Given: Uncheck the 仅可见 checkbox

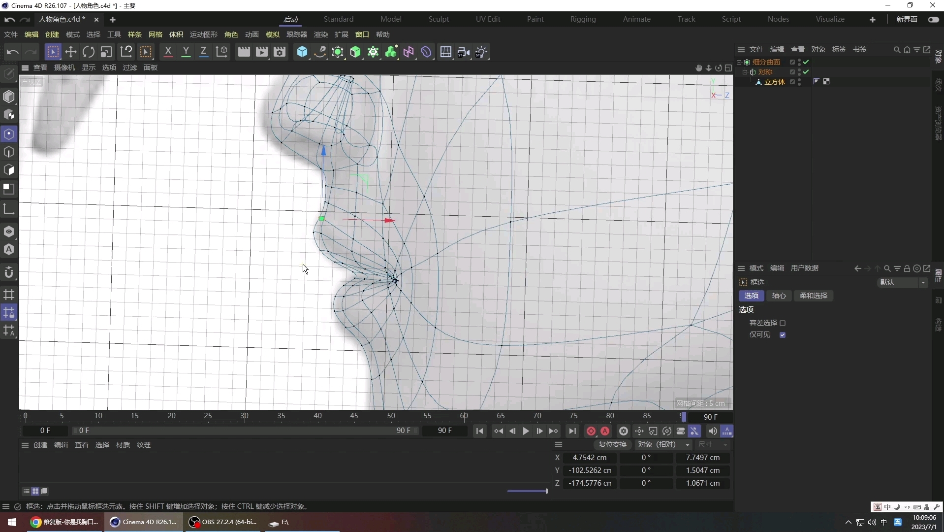Looking at the screenshot, I should coord(783,335).
